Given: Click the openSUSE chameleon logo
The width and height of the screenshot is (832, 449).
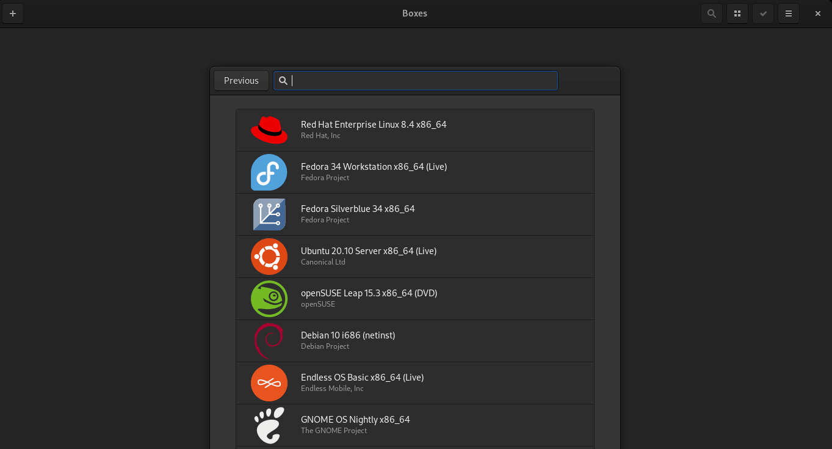Looking at the screenshot, I should coord(269,299).
